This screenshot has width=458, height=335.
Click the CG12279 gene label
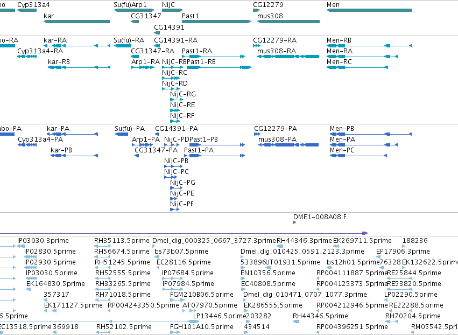click(268, 5)
